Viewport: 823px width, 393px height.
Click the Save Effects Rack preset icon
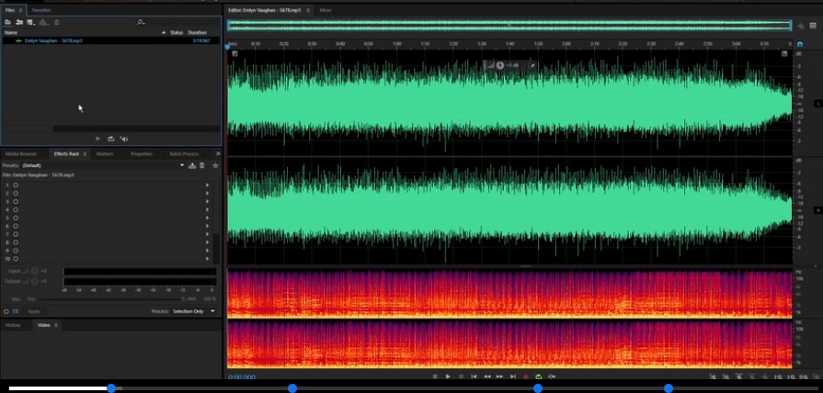[192, 165]
